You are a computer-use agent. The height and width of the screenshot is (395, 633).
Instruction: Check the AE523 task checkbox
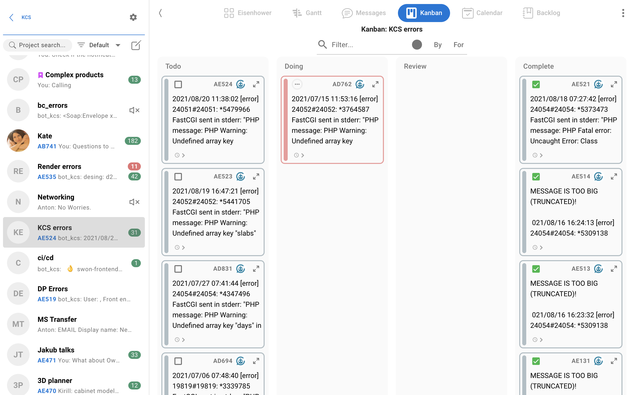tap(178, 177)
